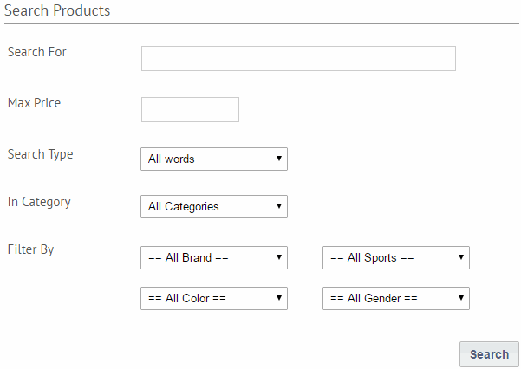
Task: Click the 'Filter By' label
Action: [30, 250]
